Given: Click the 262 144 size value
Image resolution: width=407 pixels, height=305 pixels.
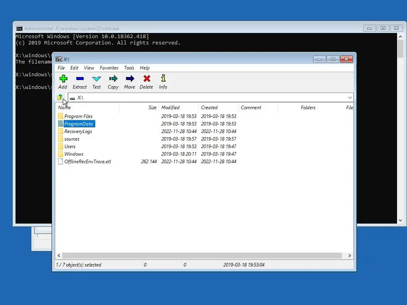Looking at the screenshot, I should tap(149, 161).
